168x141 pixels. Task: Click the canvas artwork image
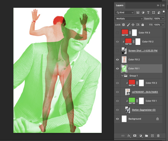click(x=58, y=70)
